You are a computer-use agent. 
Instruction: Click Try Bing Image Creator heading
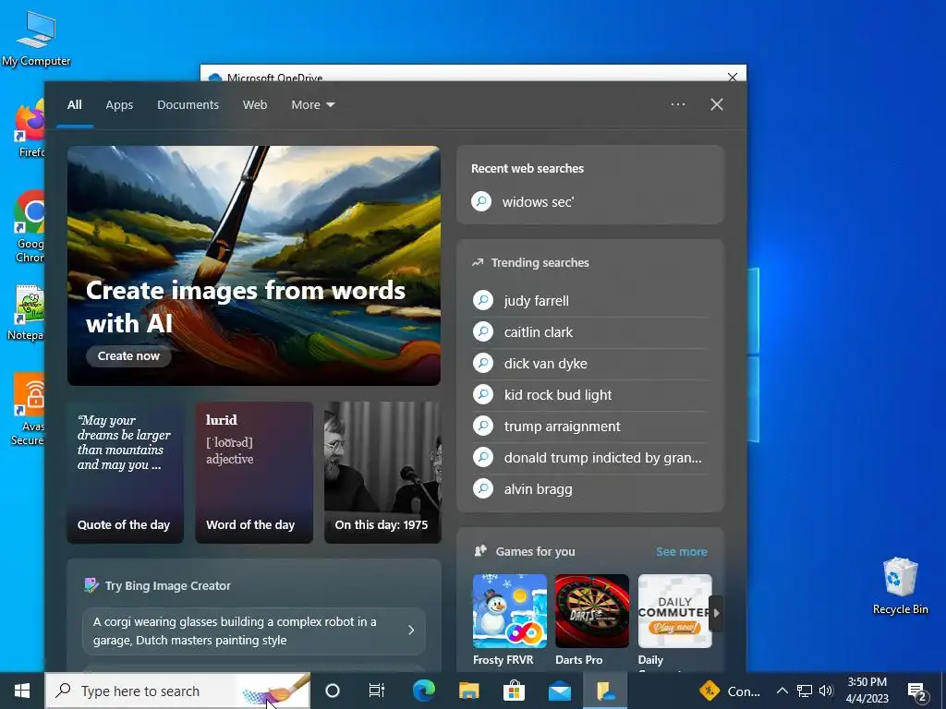168,585
